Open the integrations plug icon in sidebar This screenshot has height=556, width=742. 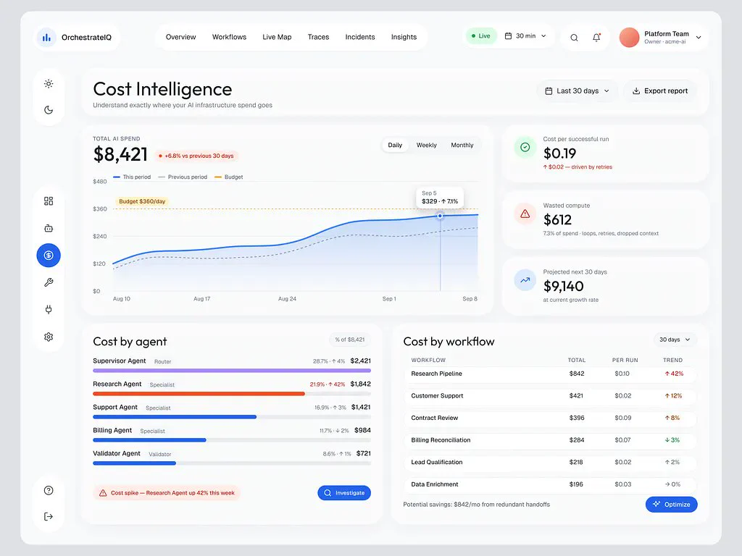click(x=49, y=310)
